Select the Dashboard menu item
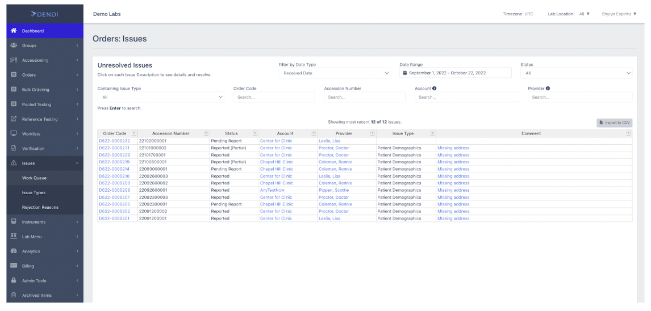The height and width of the screenshot is (311, 651). (x=45, y=31)
